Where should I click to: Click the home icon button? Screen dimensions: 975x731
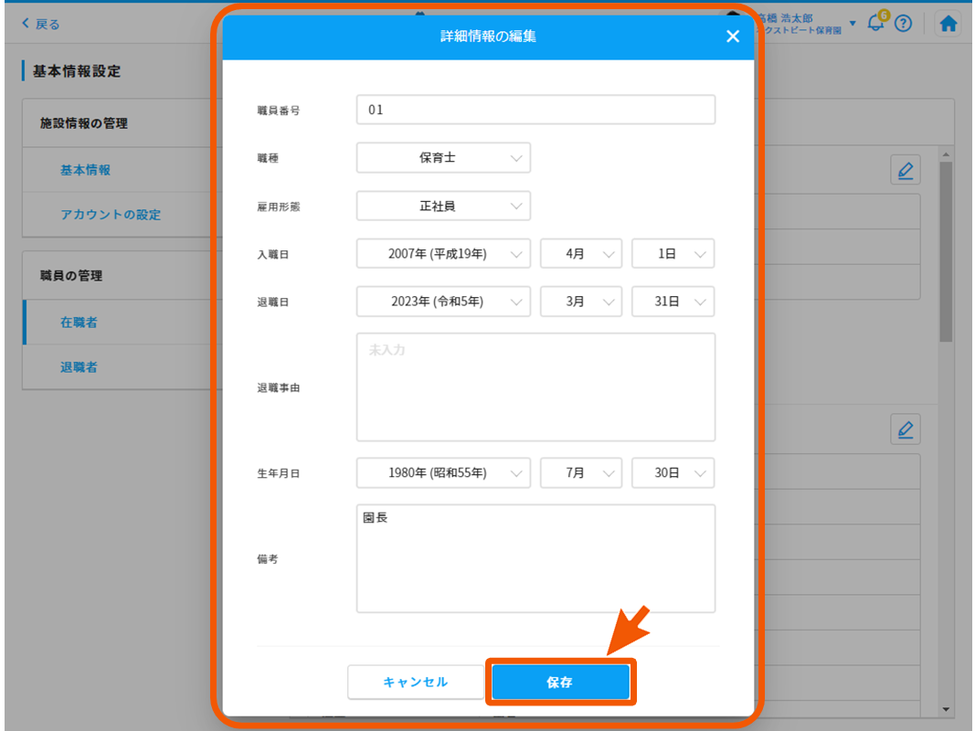(x=949, y=25)
